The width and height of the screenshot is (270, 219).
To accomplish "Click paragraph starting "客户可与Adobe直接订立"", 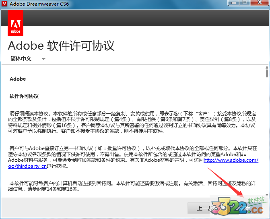I will click(x=133, y=157).
